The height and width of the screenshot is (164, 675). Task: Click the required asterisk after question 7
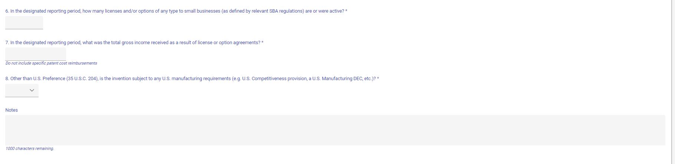pos(262,43)
